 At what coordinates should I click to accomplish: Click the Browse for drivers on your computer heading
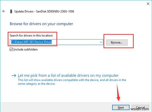pyautogui.click(x=41, y=24)
